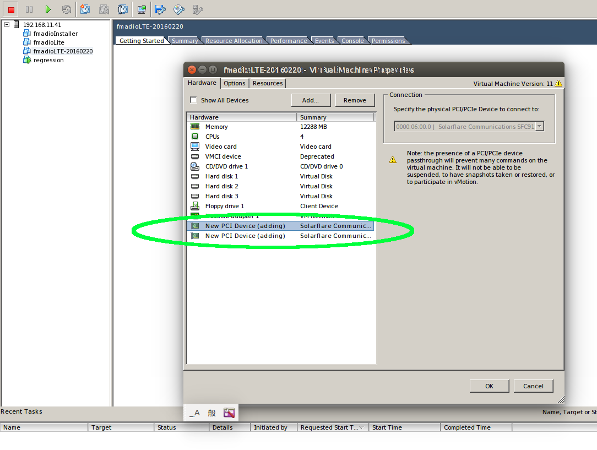The image size is (597, 450).
Task: Click the Add button to add hardware
Action: click(x=311, y=100)
